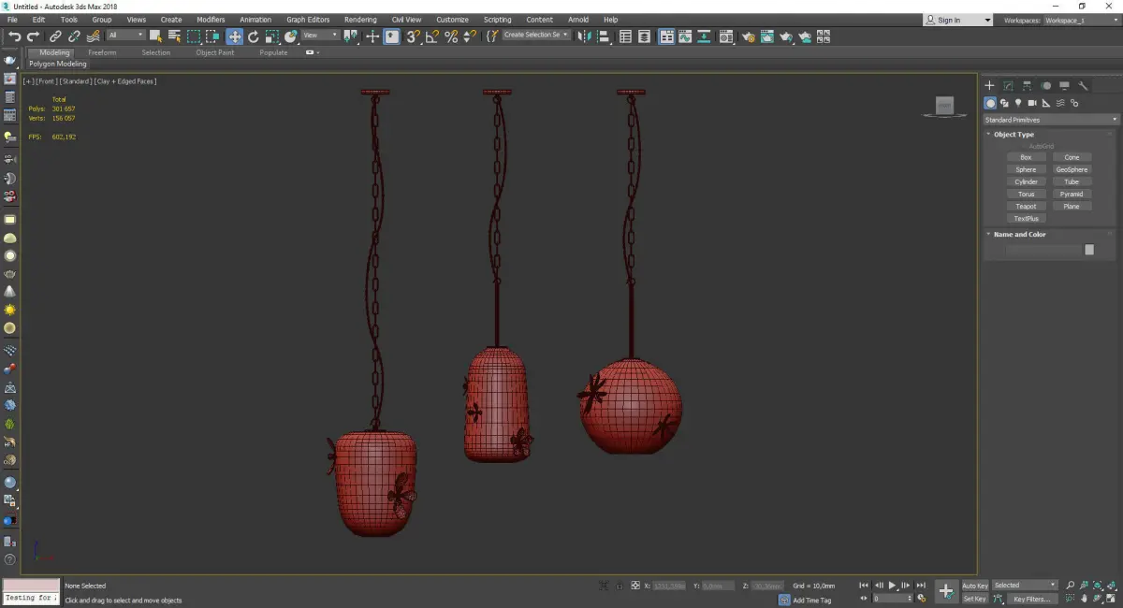Open the Utilities wrench panel
The width and height of the screenshot is (1123, 608).
[x=1084, y=86]
